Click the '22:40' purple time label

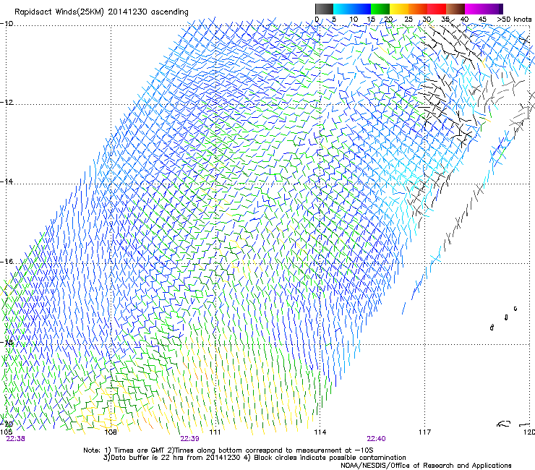377,439
